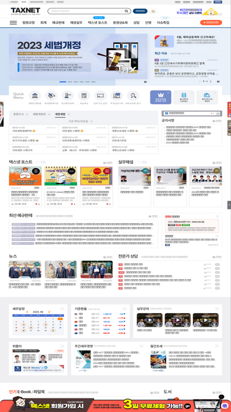Open plus icon of 월간조세 panel

pos(217,346)
